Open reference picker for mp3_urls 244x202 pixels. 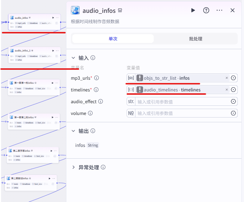coord(233,78)
